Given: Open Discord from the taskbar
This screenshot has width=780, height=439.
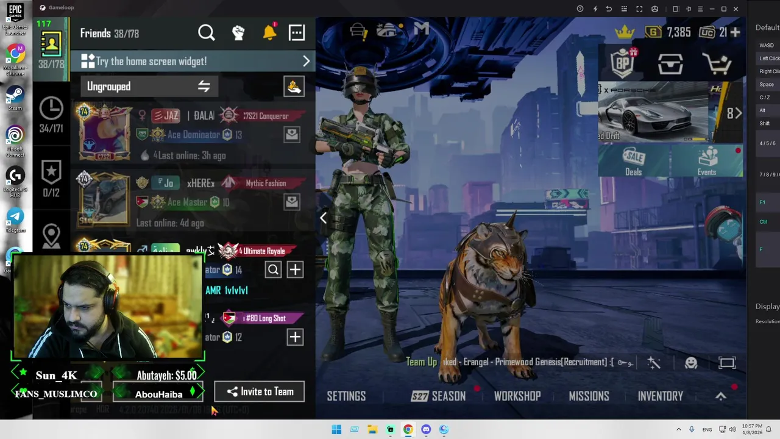Looking at the screenshot, I should 426,429.
